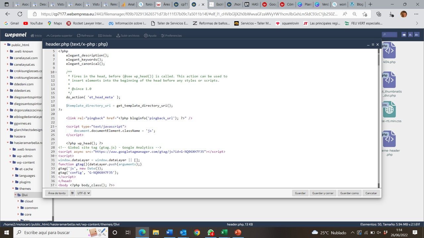Click the zoom out magnifier in address bar

click(x=355, y=14)
